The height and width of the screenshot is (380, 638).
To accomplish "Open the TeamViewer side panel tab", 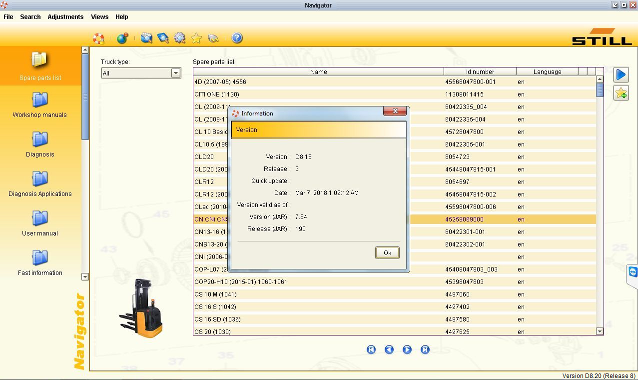I will point(633,272).
